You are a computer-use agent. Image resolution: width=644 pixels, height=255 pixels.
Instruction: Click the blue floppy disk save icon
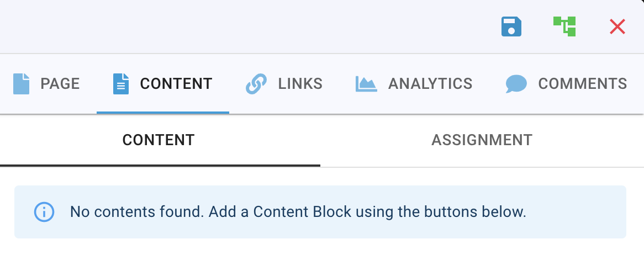pos(511,26)
